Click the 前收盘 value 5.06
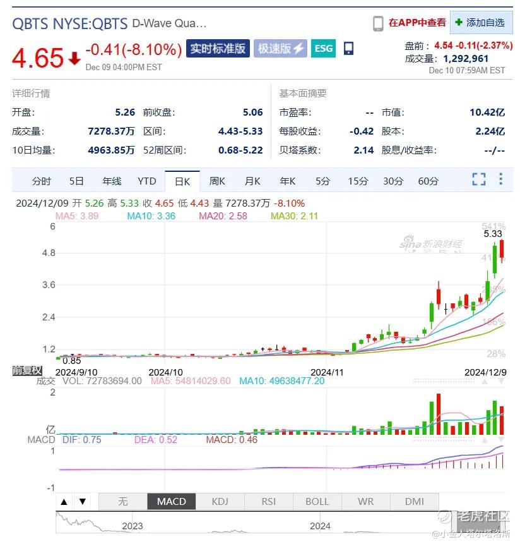 point(253,112)
